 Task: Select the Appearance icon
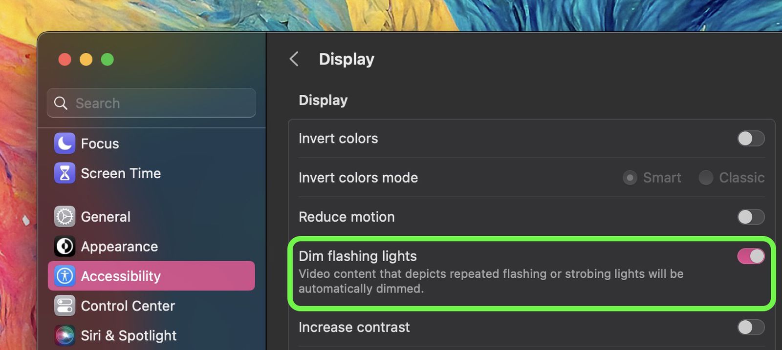63,246
